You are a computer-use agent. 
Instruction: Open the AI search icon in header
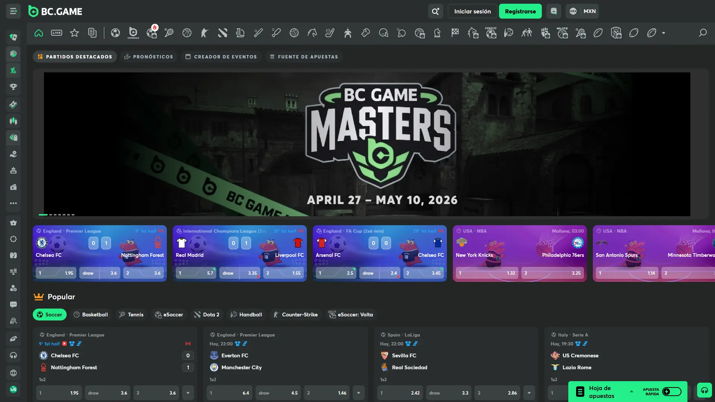[435, 11]
